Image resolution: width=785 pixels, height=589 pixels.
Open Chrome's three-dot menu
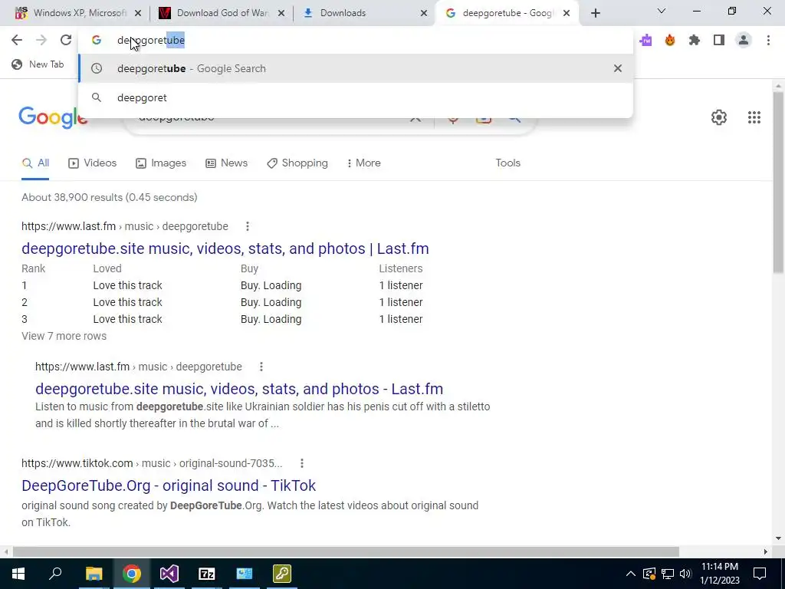pyautogui.click(x=768, y=40)
